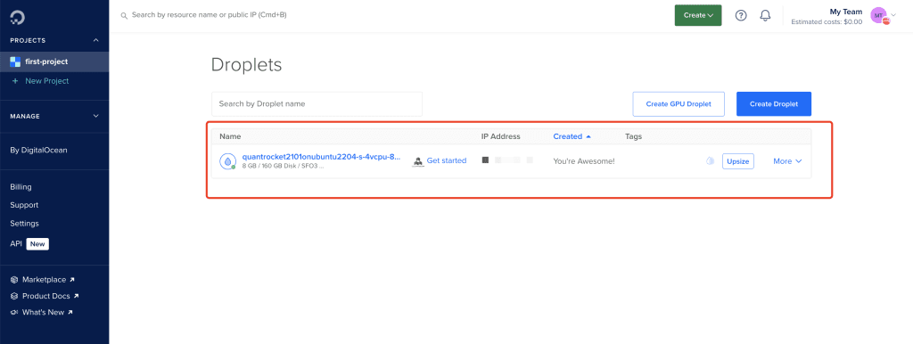913x344 pixels.
Task: Open the help question mark icon
Action: (741, 16)
